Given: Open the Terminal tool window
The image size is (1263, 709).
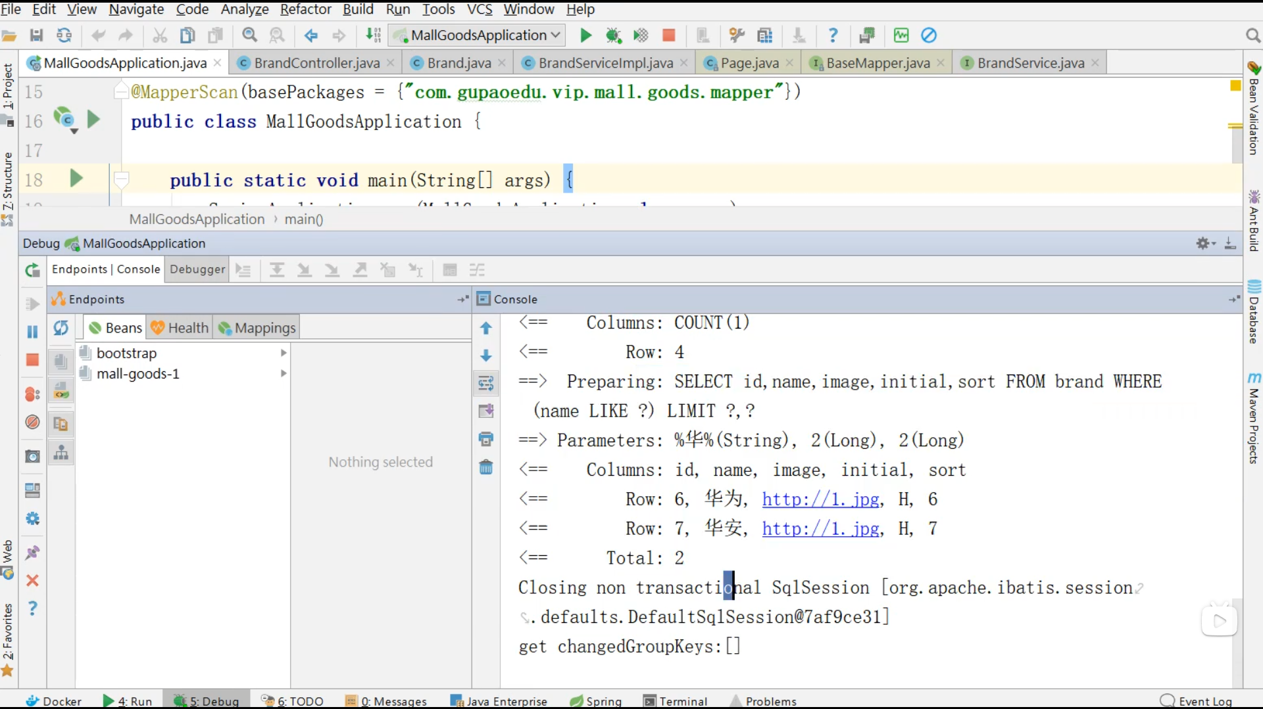Looking at the screenshot, I should point(676,701).
